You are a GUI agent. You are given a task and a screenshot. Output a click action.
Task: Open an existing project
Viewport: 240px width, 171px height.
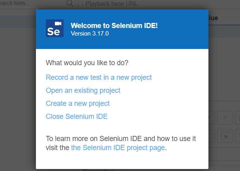[83, 90]
